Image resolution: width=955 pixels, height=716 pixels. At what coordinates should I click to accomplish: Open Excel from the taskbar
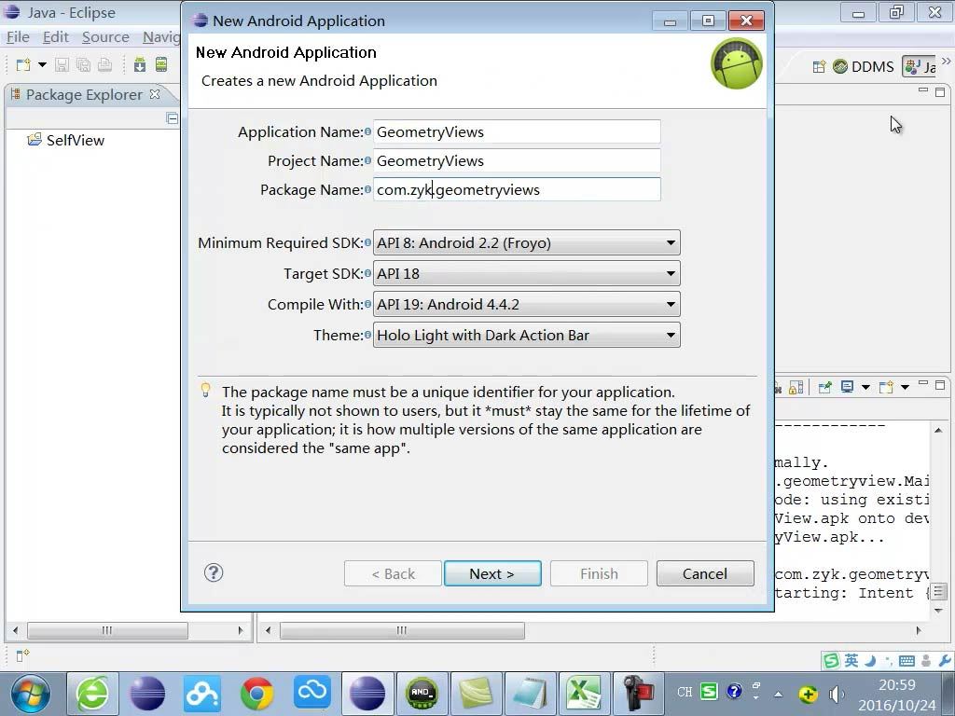584,694
